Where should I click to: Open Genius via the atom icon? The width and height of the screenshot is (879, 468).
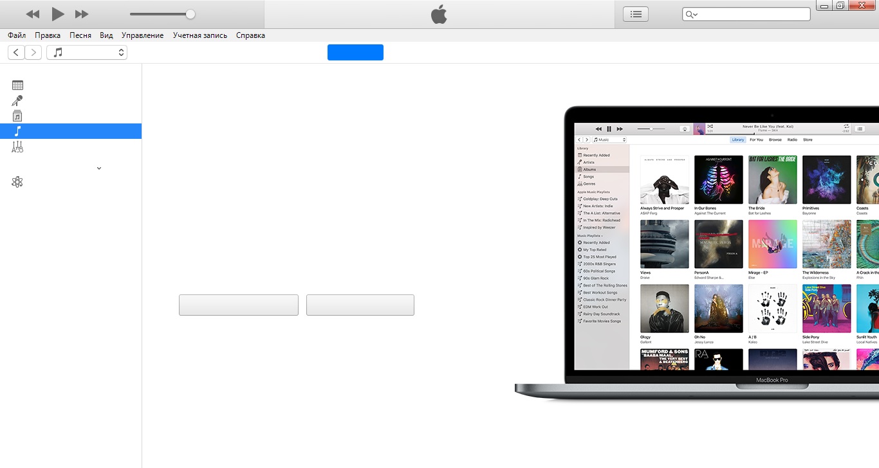[x=17, y=182]
